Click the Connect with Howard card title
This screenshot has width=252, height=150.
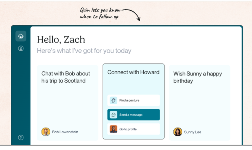coord(133,72)
